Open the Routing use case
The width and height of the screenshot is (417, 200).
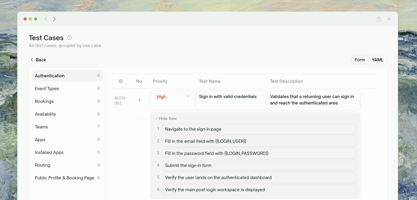(x=68, y=165)
